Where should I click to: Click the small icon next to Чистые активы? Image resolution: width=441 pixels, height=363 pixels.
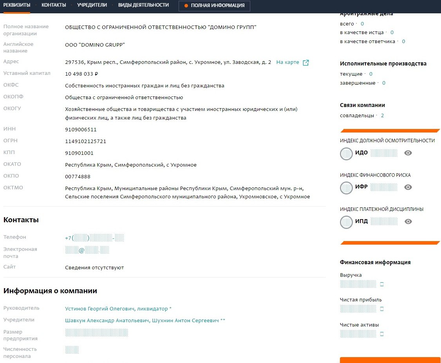pos(382,334)
